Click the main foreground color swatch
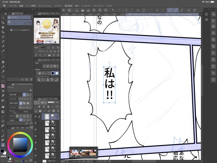The height and width of the screenshot is (163, 217). pos(2,151)
